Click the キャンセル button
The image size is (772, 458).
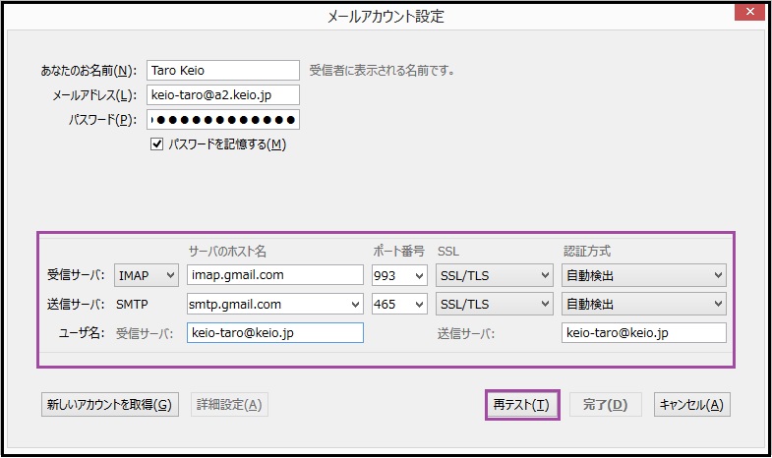pos(693,405)
